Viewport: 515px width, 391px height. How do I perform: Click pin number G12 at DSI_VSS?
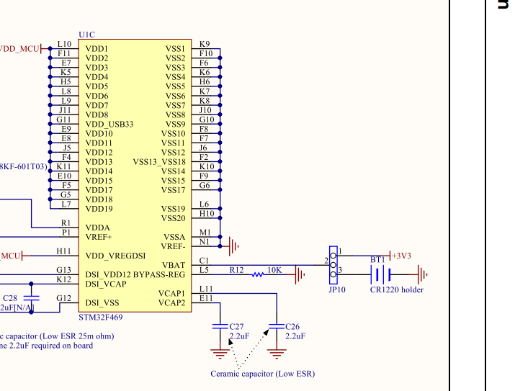(x=63, y=298)
